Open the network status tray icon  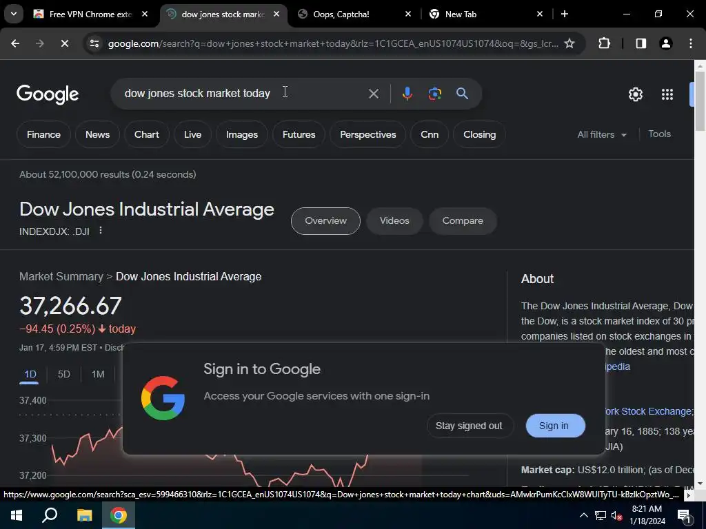[x=601, y=515]
